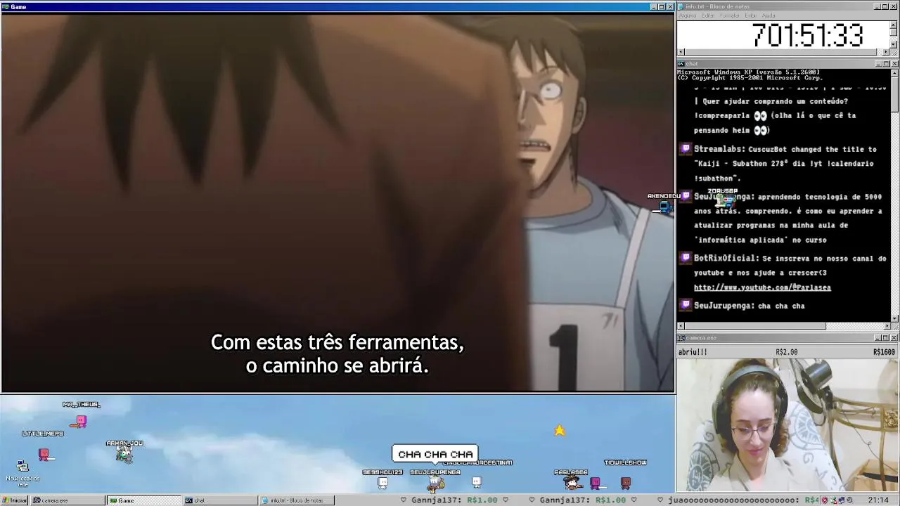Click chat window vertical scroll down arrow
This screenshot has width=900, height=506.
tap(894, 318)
